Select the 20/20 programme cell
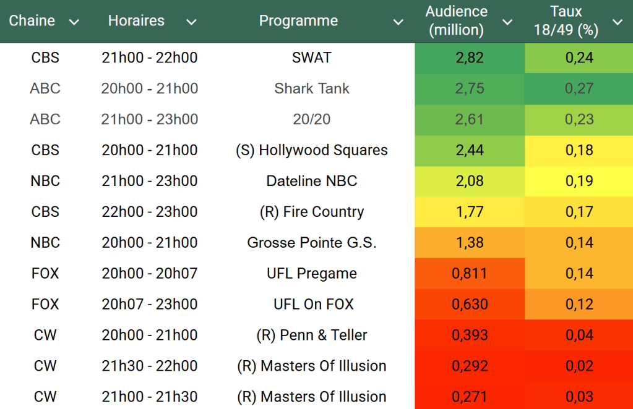The width and height of the screenshot is (633, 409). point(312,120)
